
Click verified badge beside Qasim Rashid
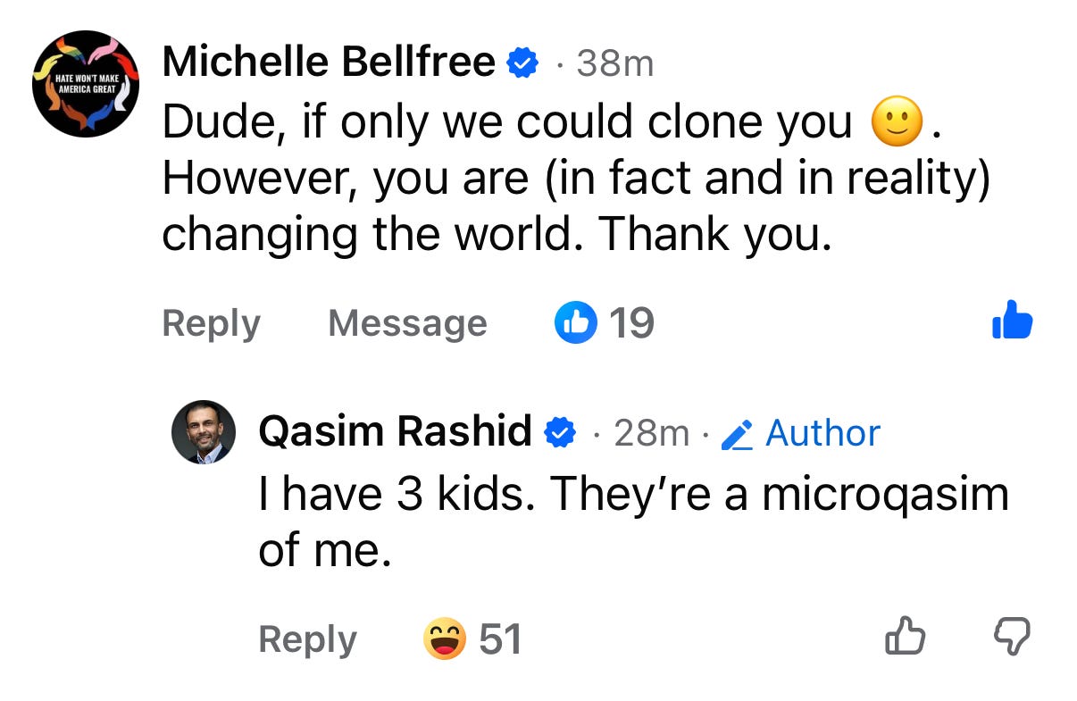560,433
